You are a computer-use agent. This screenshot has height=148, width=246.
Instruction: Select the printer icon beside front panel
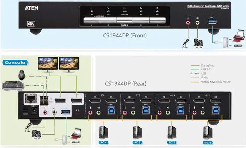[239, 36]
